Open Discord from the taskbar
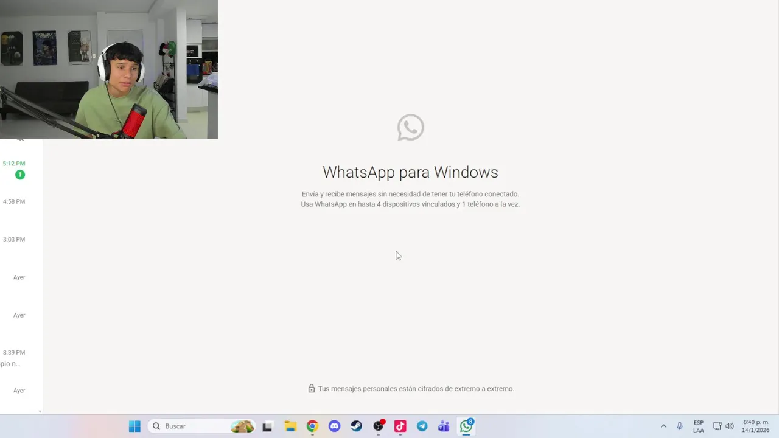779x438 pixels. tap(334, 426)
